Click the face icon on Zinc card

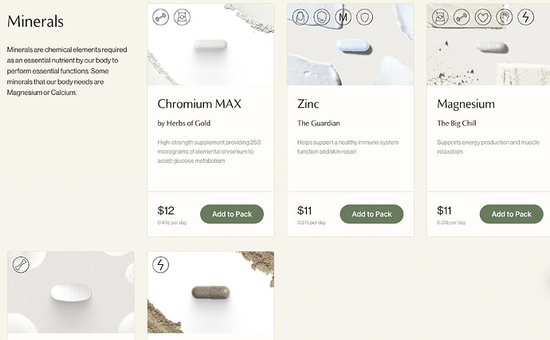[322, 17]
